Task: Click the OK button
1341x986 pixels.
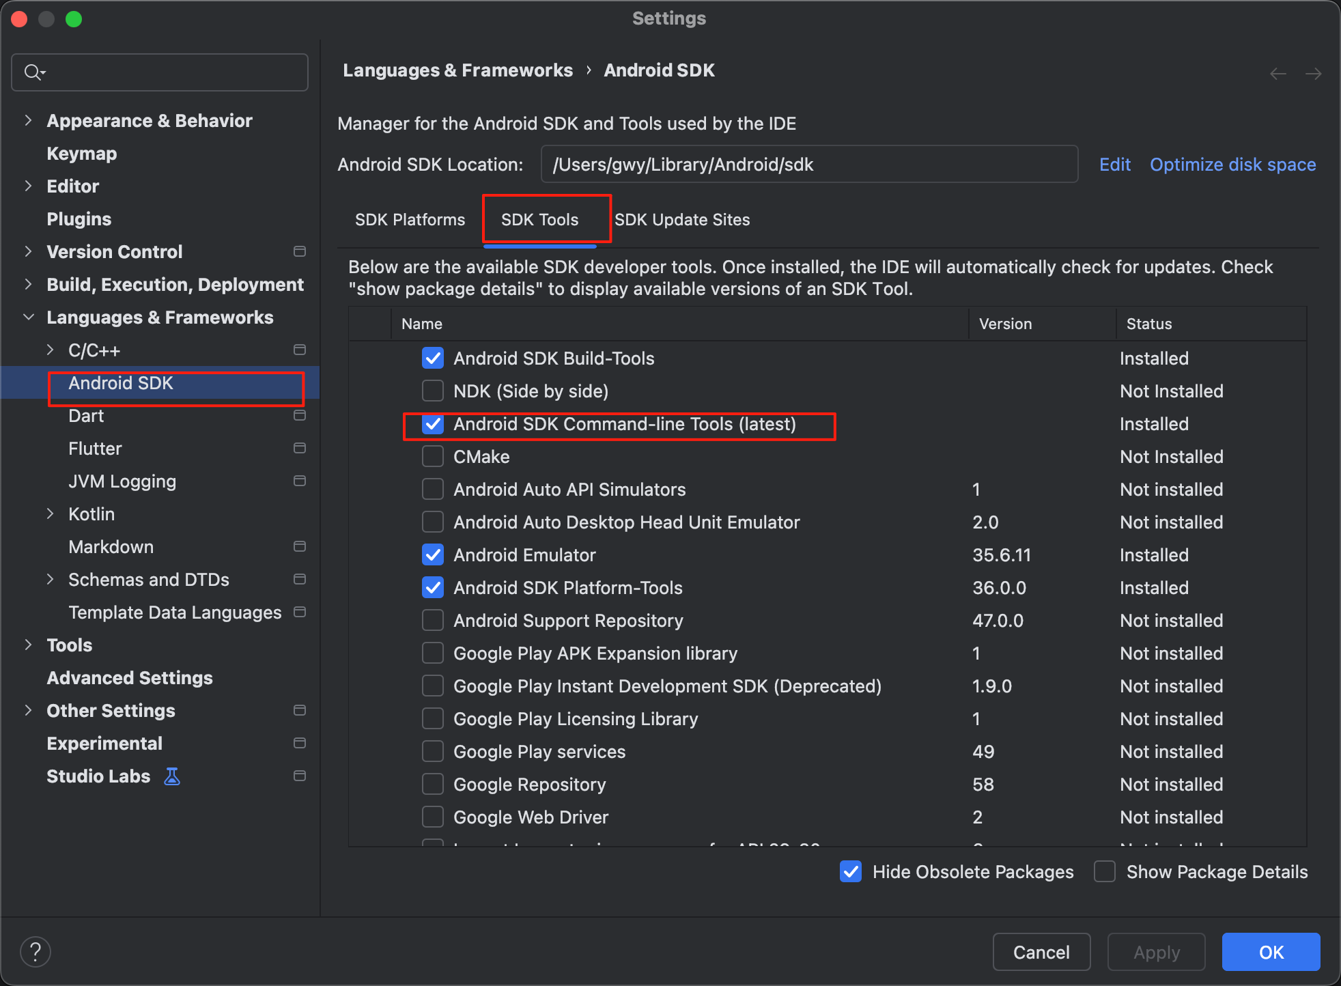Action: [1271, 952]
